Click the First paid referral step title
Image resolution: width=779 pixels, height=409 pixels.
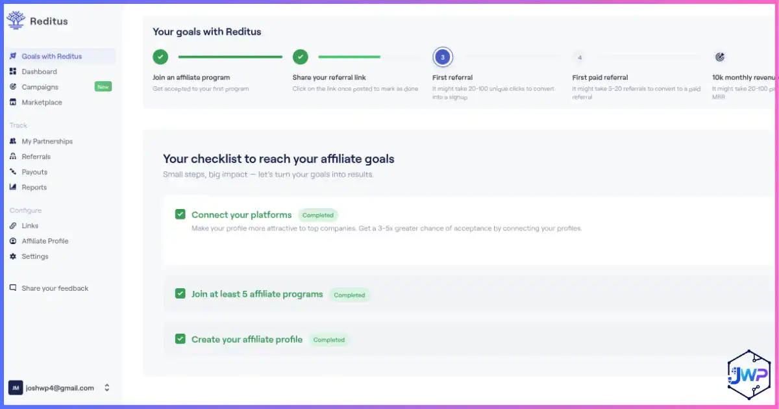click(x=600, y=77)
